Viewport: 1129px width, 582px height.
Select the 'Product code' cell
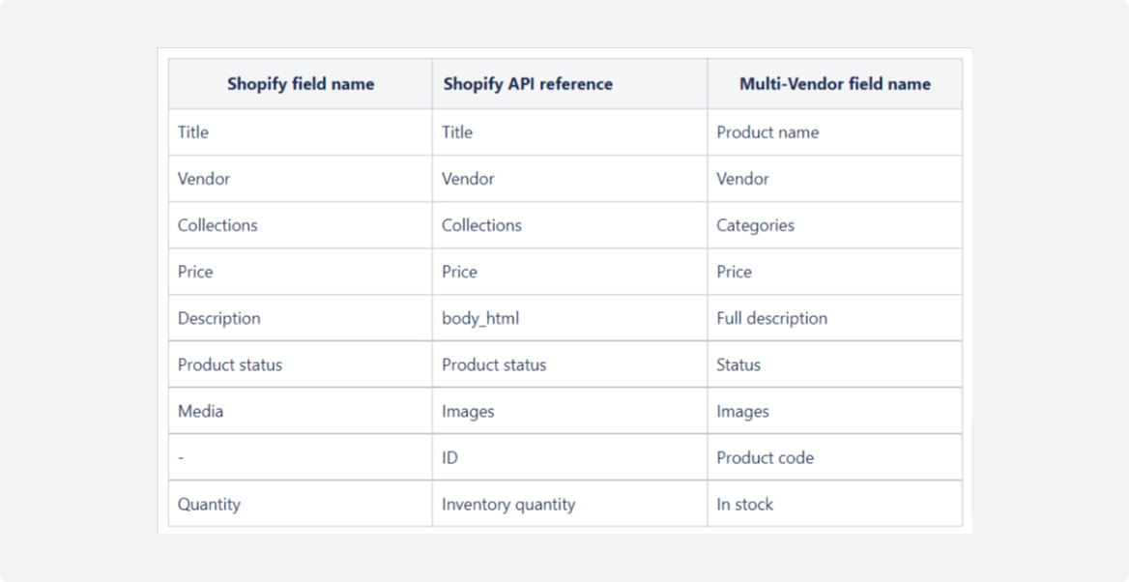click(x=765, y=457)
